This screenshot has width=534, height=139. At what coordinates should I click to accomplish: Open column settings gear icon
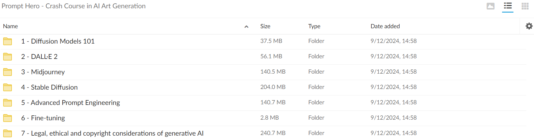529,26
